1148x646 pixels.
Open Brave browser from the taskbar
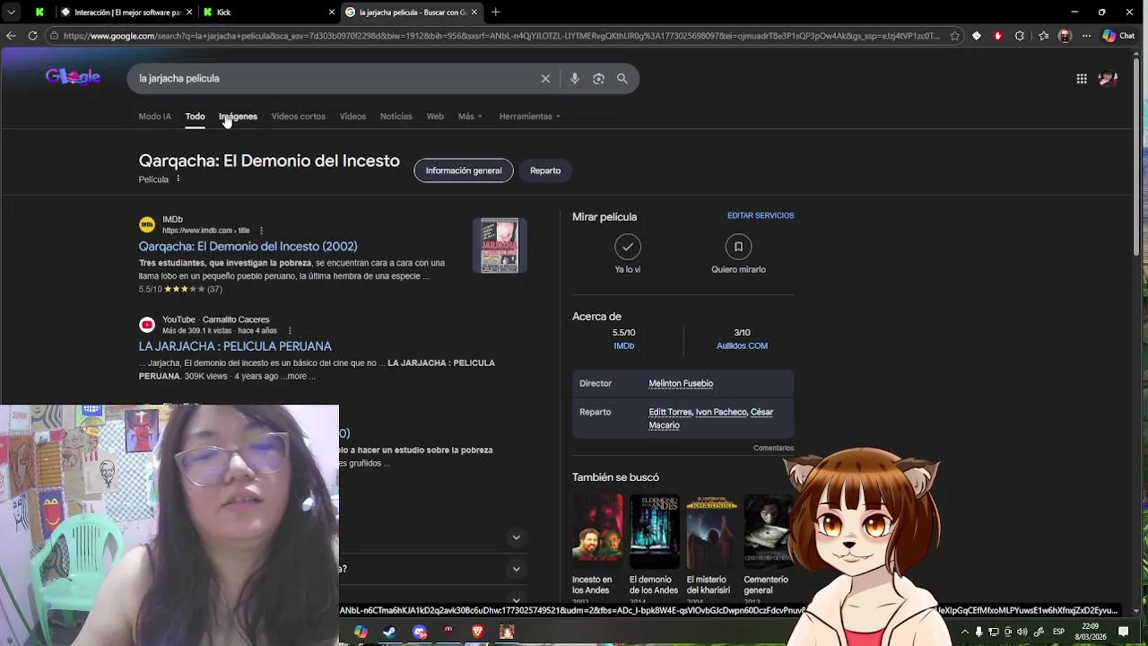click(x=477, y=632)
